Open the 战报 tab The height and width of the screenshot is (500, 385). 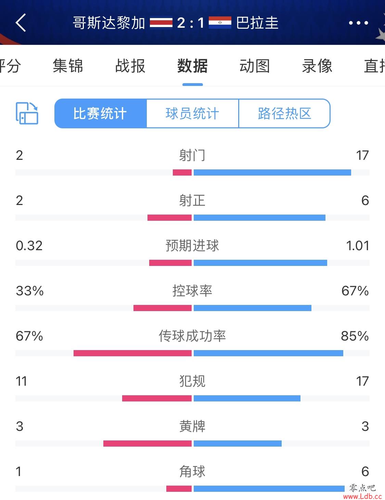(130, 66)
